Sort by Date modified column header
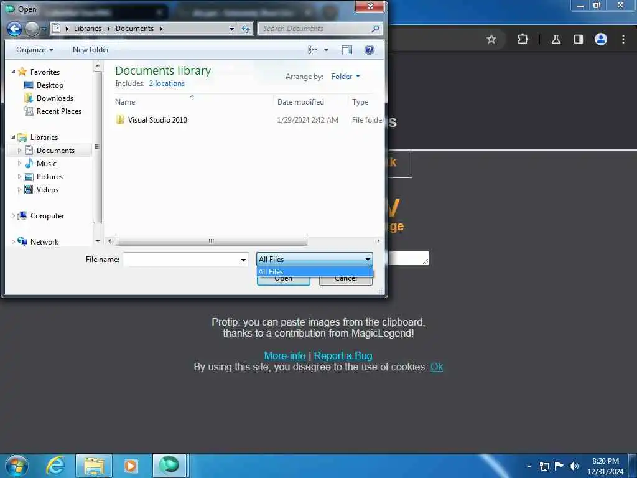This screenshot has height=478, width=637. point(300,102)
